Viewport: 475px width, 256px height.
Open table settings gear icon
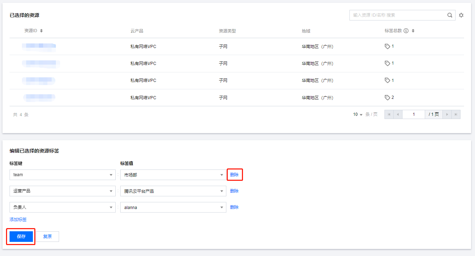click(x=461, y=15)
